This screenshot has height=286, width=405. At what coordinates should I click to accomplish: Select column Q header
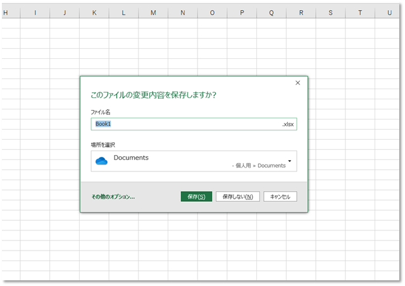271,13
